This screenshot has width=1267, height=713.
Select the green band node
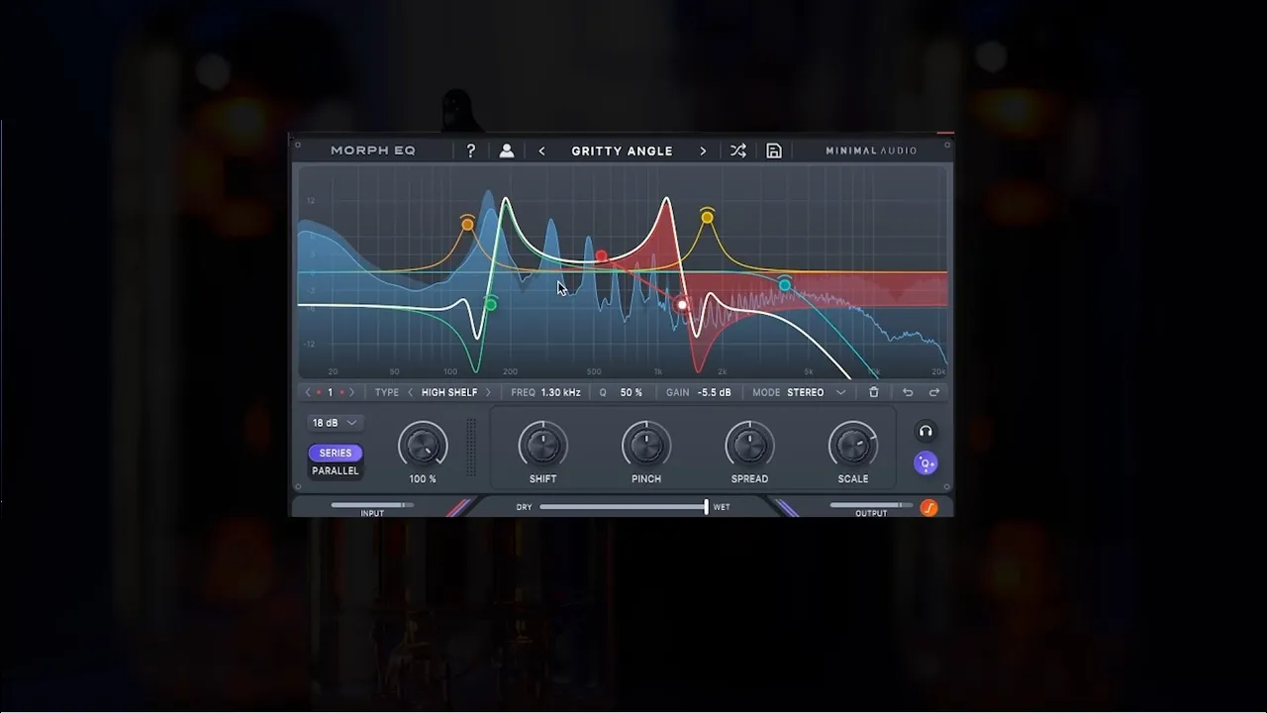tap(490, 303)
